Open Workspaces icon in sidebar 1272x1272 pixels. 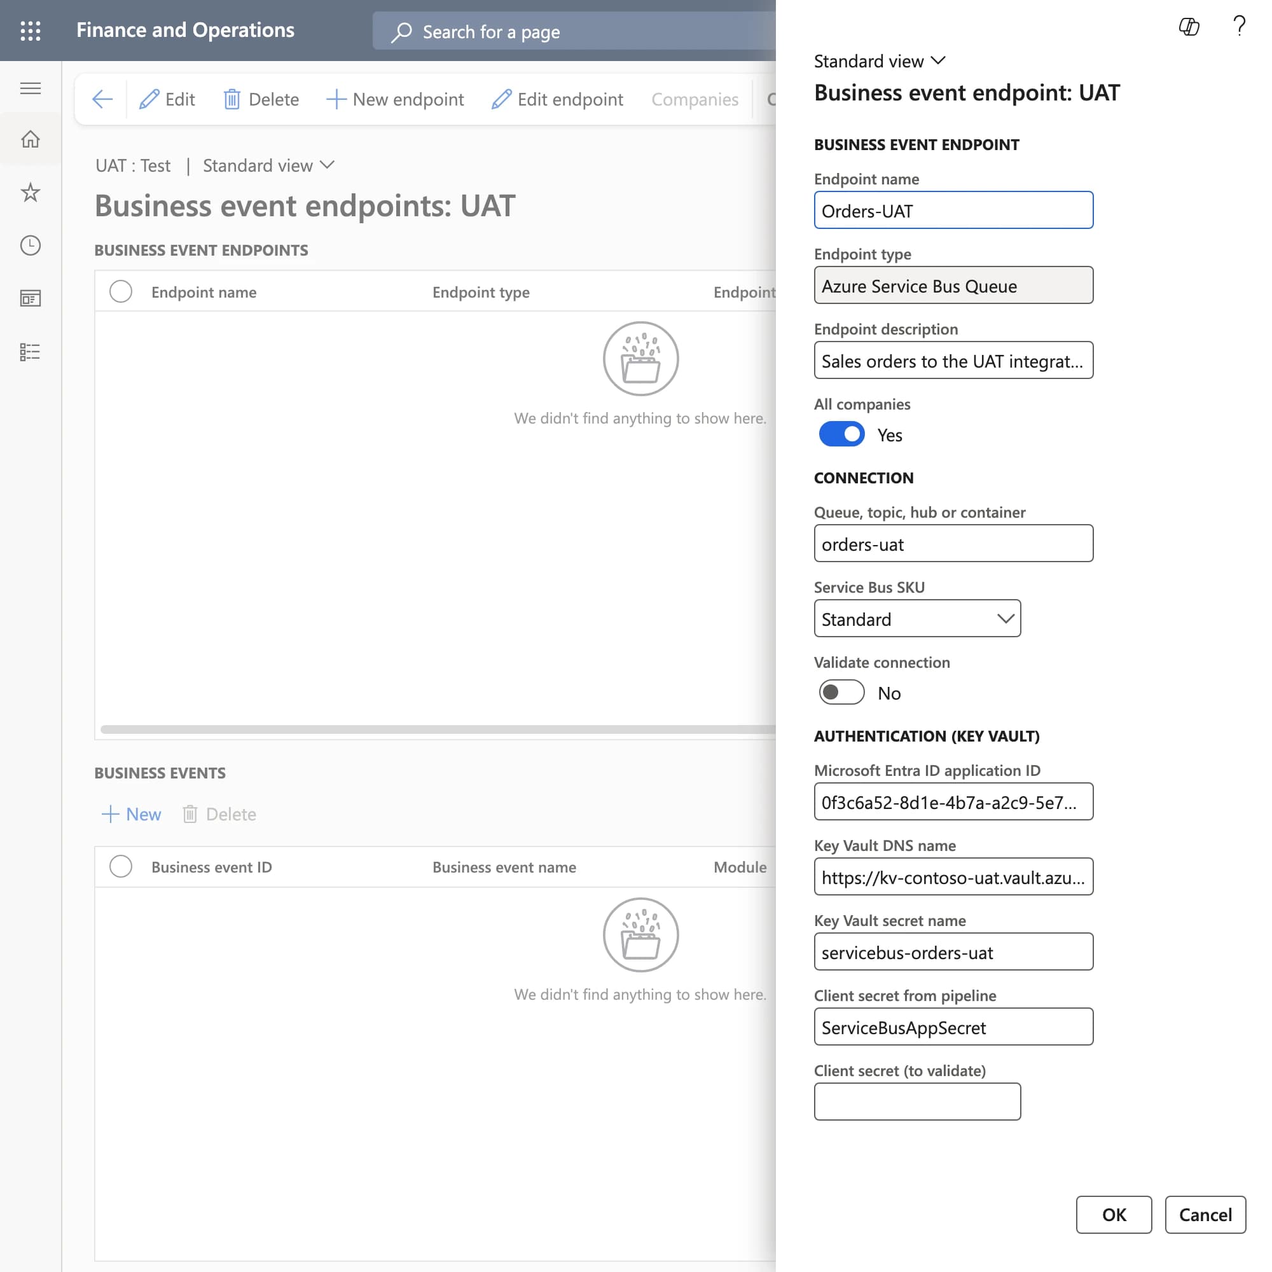point(31,299)
